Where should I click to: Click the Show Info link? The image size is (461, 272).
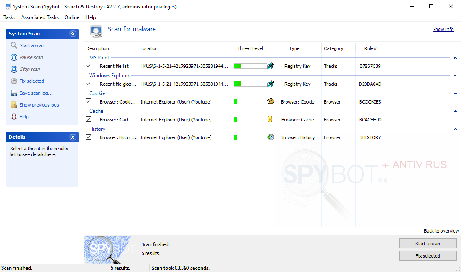(443, 29)
